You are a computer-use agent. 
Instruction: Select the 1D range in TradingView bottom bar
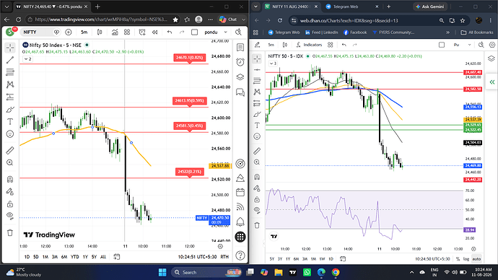coord(27,257)
